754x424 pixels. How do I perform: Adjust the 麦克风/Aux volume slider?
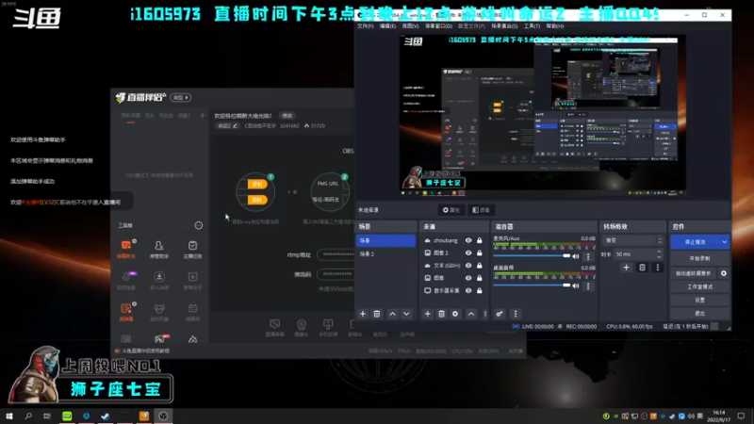(x=532, y=256)
